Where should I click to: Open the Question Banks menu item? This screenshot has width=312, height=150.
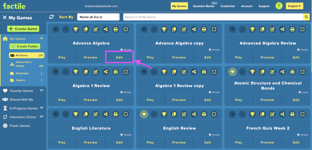[204, 6]
